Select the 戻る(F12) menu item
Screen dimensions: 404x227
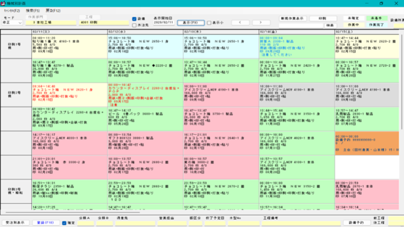pos(53,11)
